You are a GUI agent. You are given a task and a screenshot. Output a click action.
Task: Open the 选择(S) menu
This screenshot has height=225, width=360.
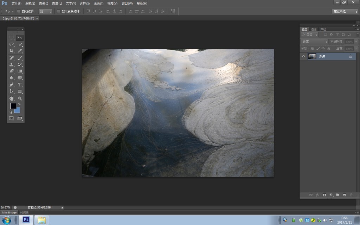point(85,4)
